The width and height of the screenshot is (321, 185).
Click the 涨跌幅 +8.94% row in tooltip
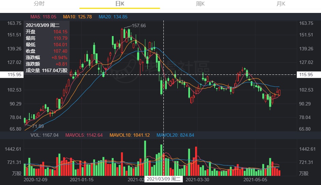(46, 57)
